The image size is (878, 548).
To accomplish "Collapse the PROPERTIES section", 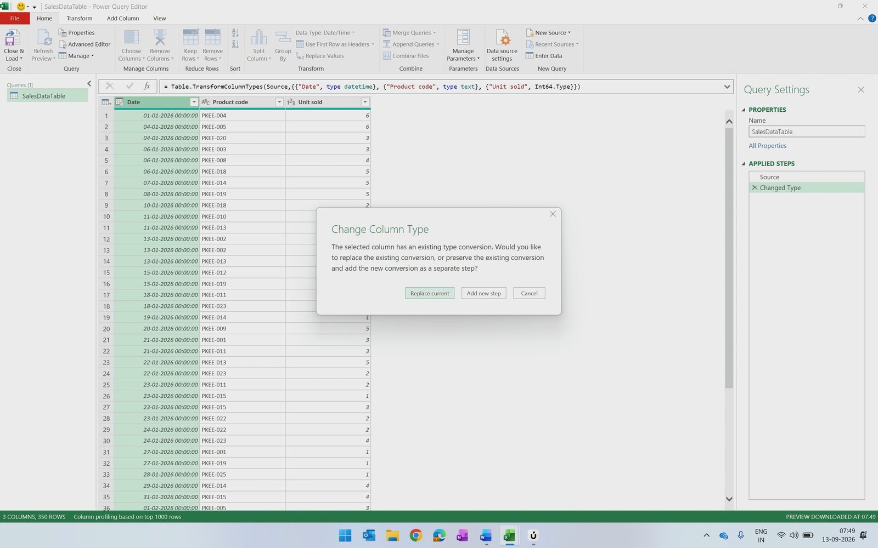I will [744, 110].
